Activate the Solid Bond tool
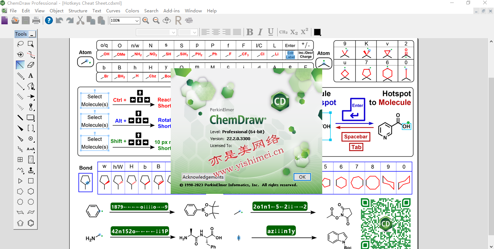Viewport: 494px width, 249px height. coord(20,65)
